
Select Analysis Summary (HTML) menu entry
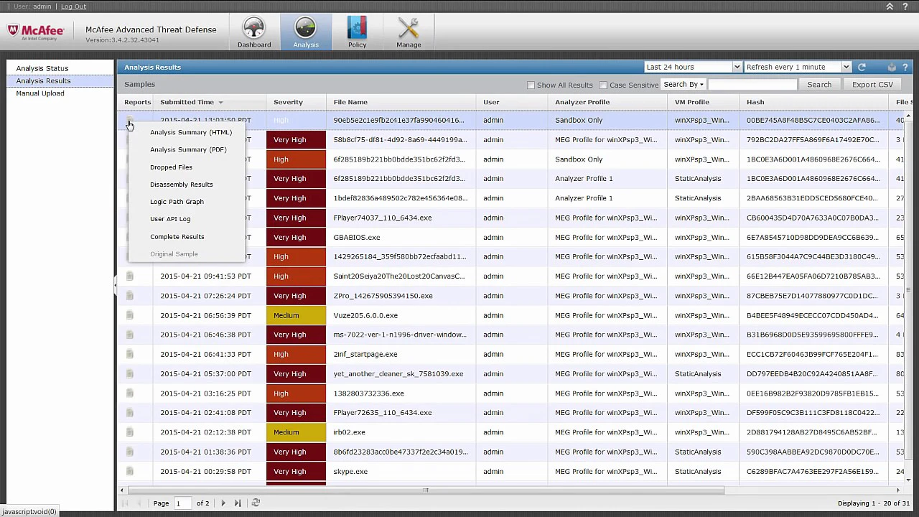(x=191, y=132)
